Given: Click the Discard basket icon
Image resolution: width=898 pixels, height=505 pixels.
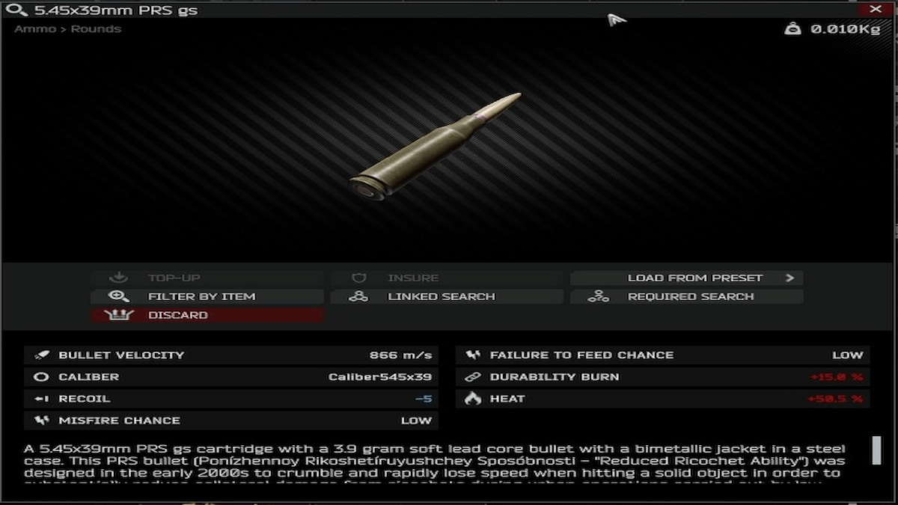Looking at the screenshot, I should 119,315.
